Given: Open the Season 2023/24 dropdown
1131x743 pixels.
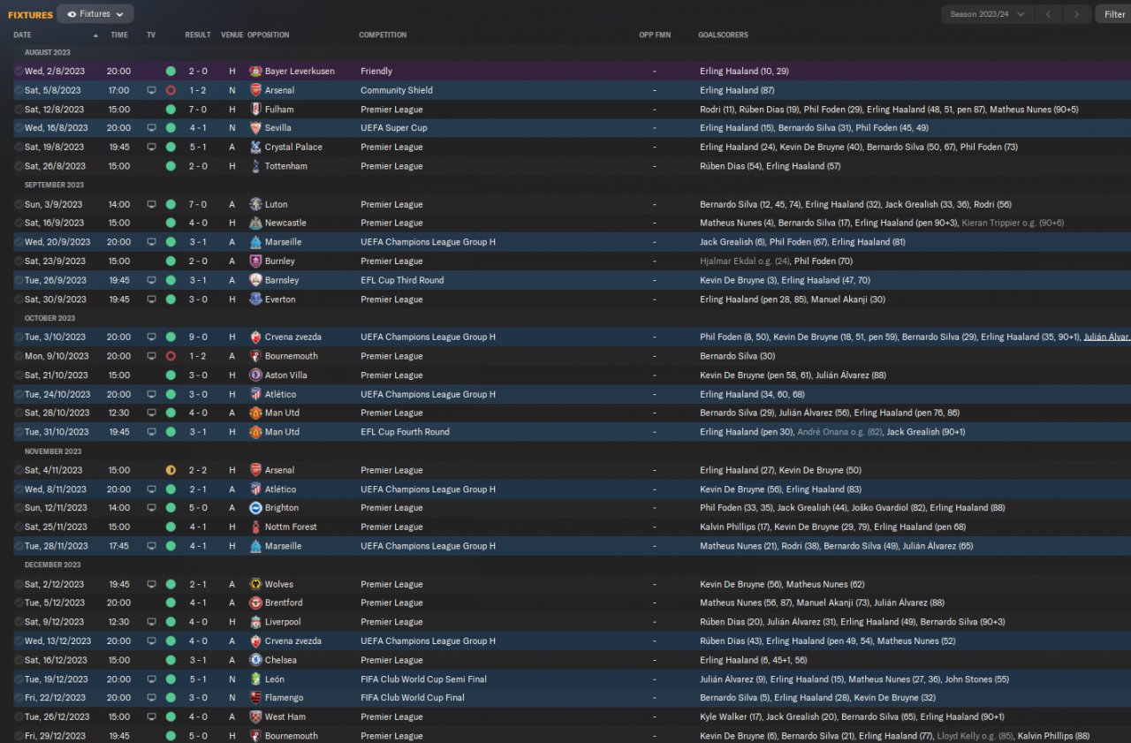Looking at the screenshot, I should point(988,14).
